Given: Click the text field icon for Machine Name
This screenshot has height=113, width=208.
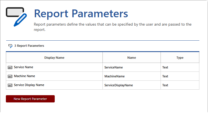Looking at the screenshot, I should (10, 76).
